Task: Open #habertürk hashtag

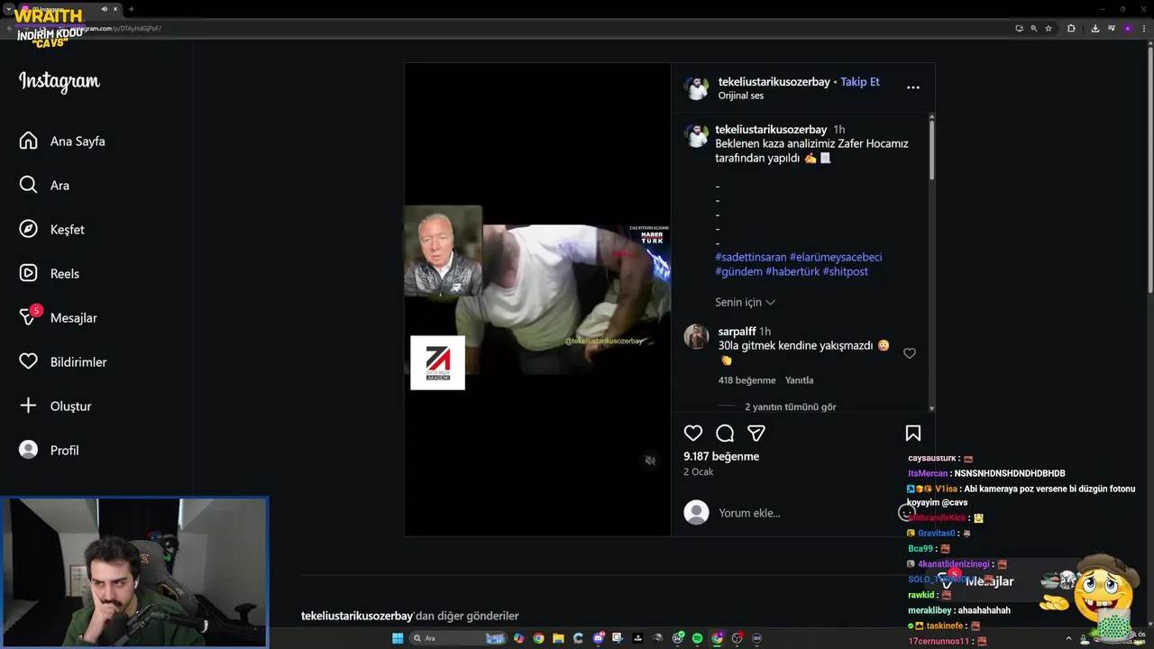Action: point(792,271)
